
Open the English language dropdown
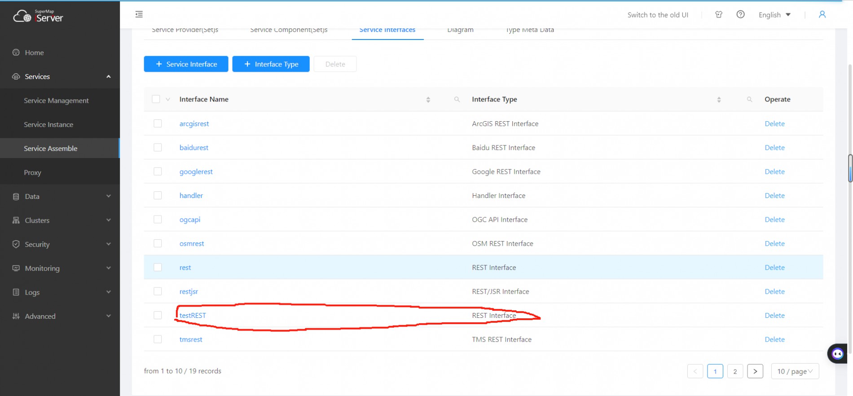[774, 15]
